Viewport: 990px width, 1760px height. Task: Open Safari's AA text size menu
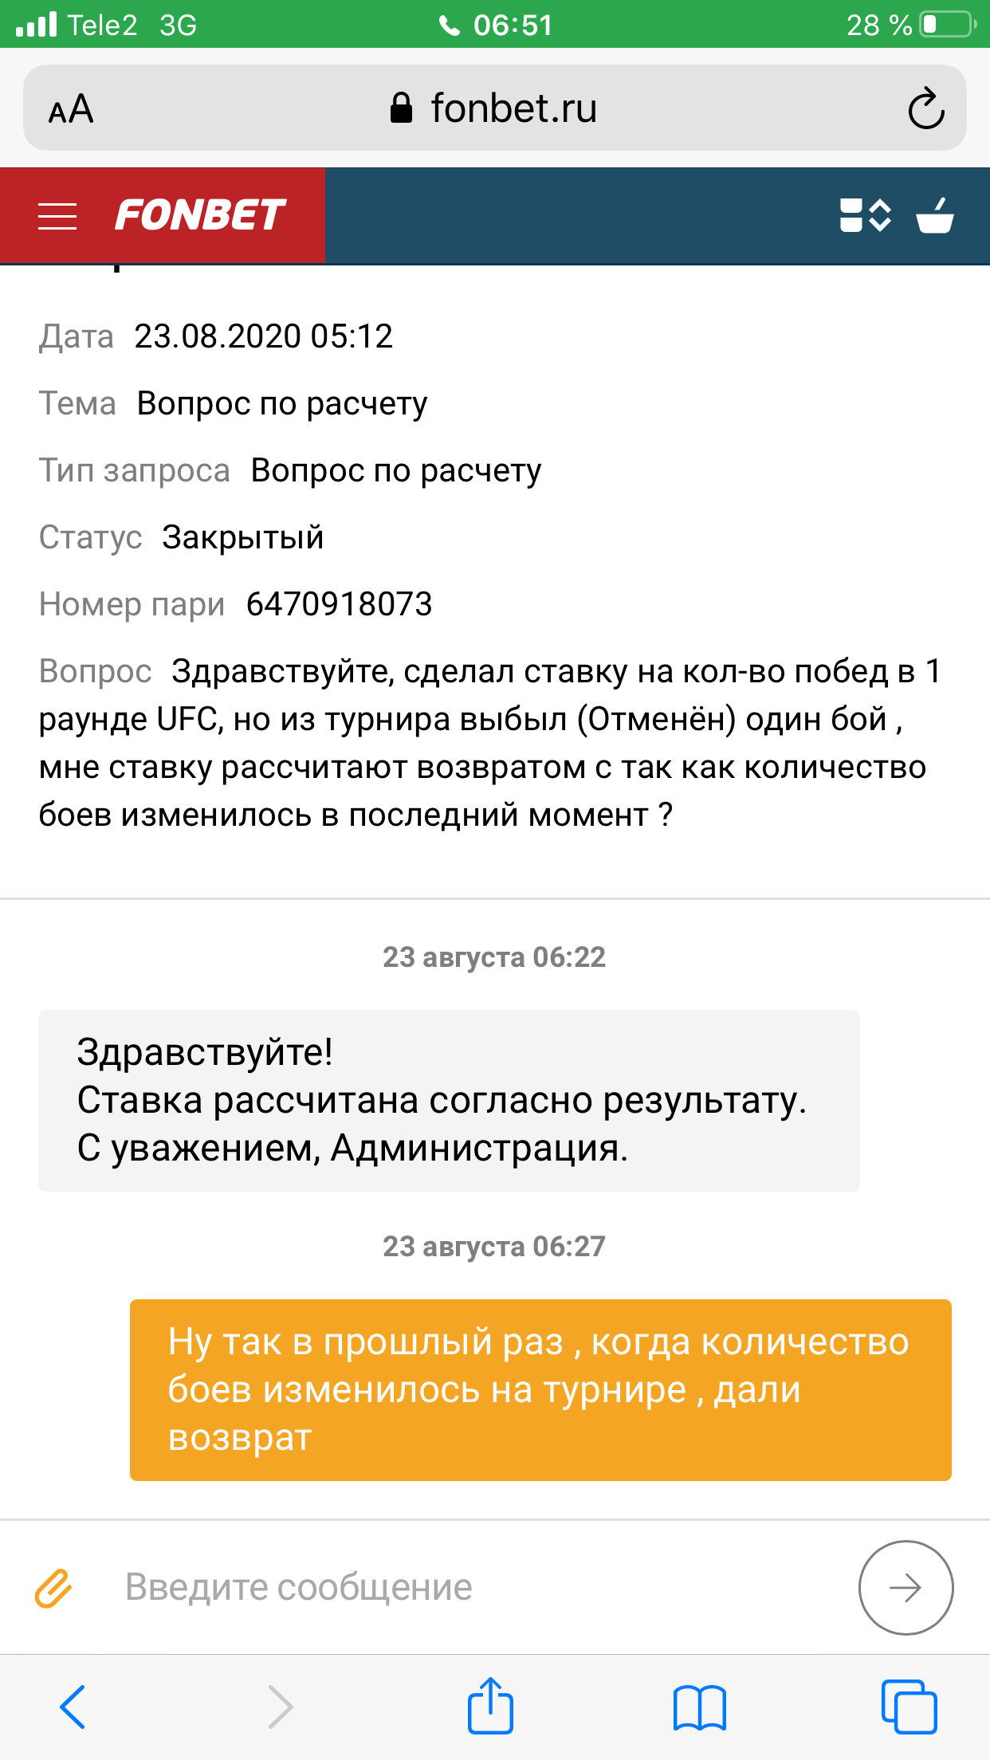pos(71,109)
